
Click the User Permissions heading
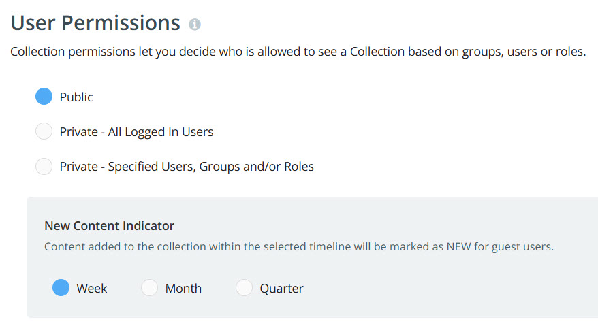coord(95,23)
